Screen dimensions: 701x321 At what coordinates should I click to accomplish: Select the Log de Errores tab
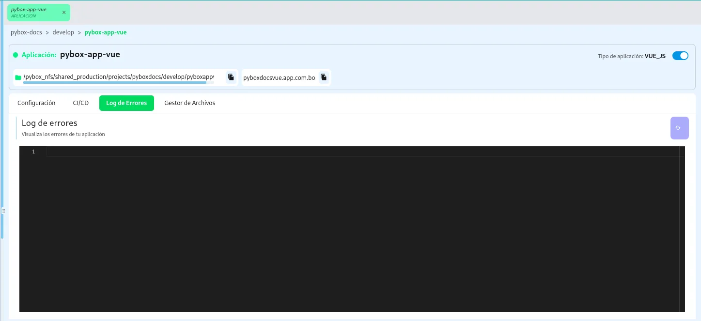pos(126,103)
